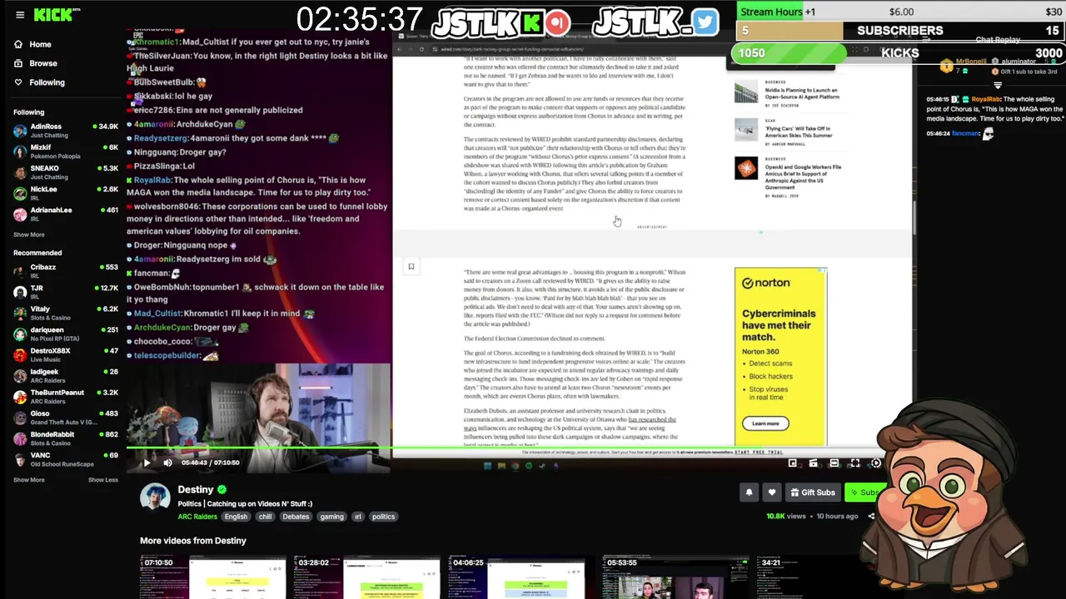1066x599 pixels.
Task: Open Mizkif channel in Following list
Action: click(x=65, y=151)
